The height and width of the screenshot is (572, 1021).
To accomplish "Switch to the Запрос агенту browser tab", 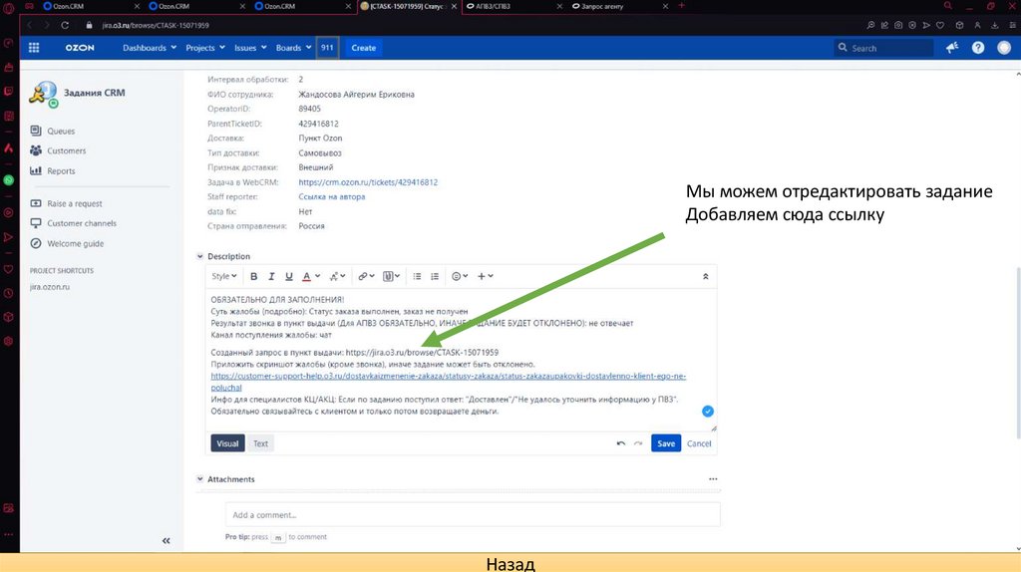I will pos(618,6).
